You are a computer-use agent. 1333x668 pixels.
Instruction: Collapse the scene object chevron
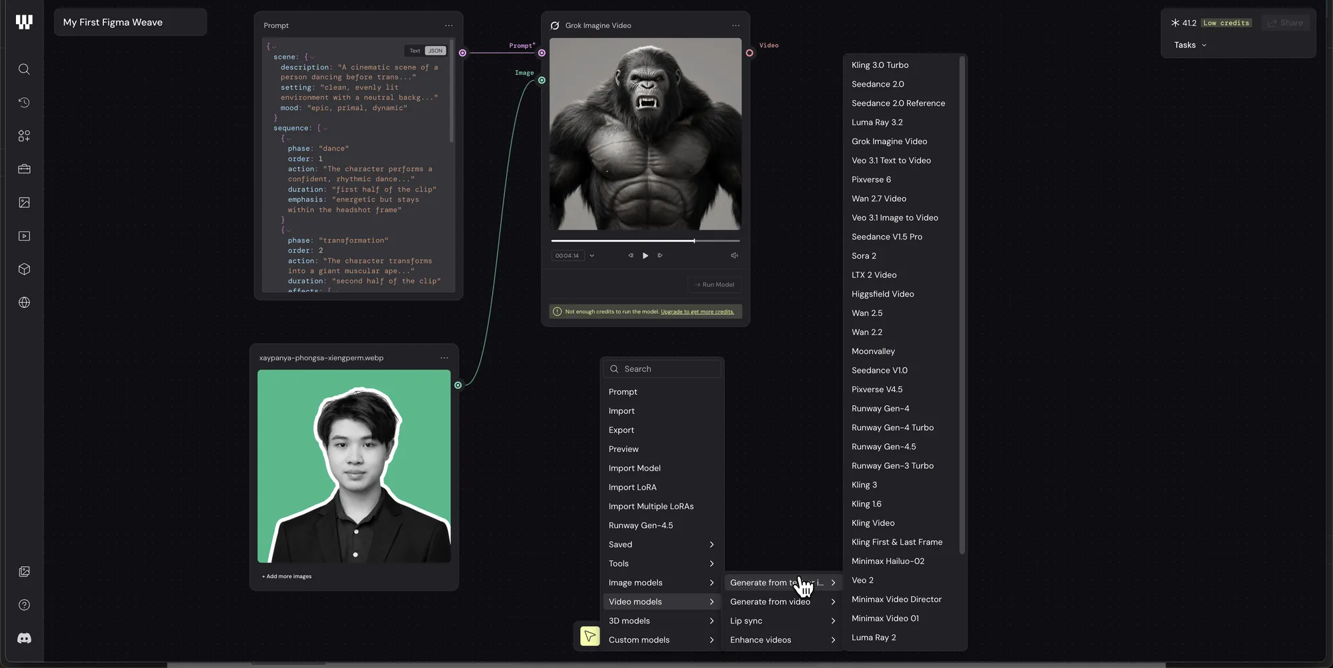pos(312,57)
